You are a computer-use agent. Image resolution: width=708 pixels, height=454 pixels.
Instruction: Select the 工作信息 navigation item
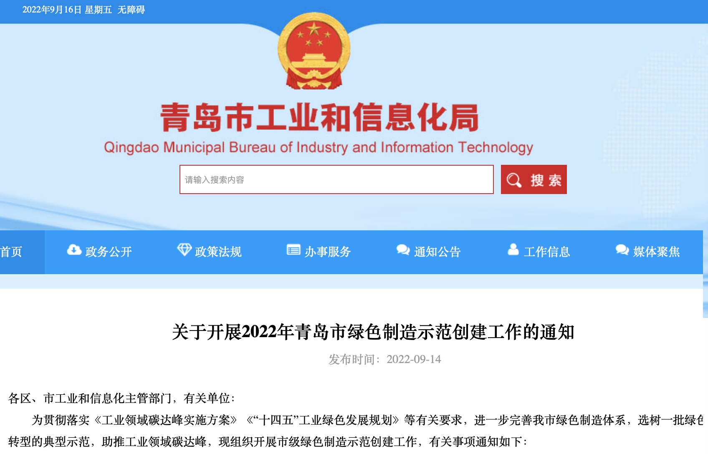(x=547, y=252)
